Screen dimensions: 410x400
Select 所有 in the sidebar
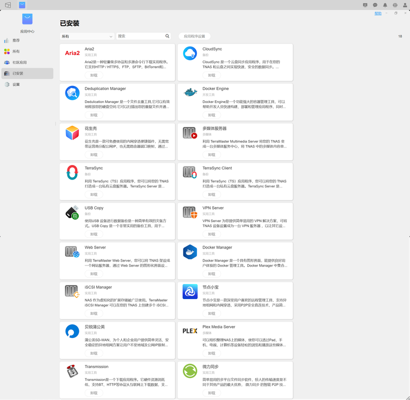coord(27,51)
